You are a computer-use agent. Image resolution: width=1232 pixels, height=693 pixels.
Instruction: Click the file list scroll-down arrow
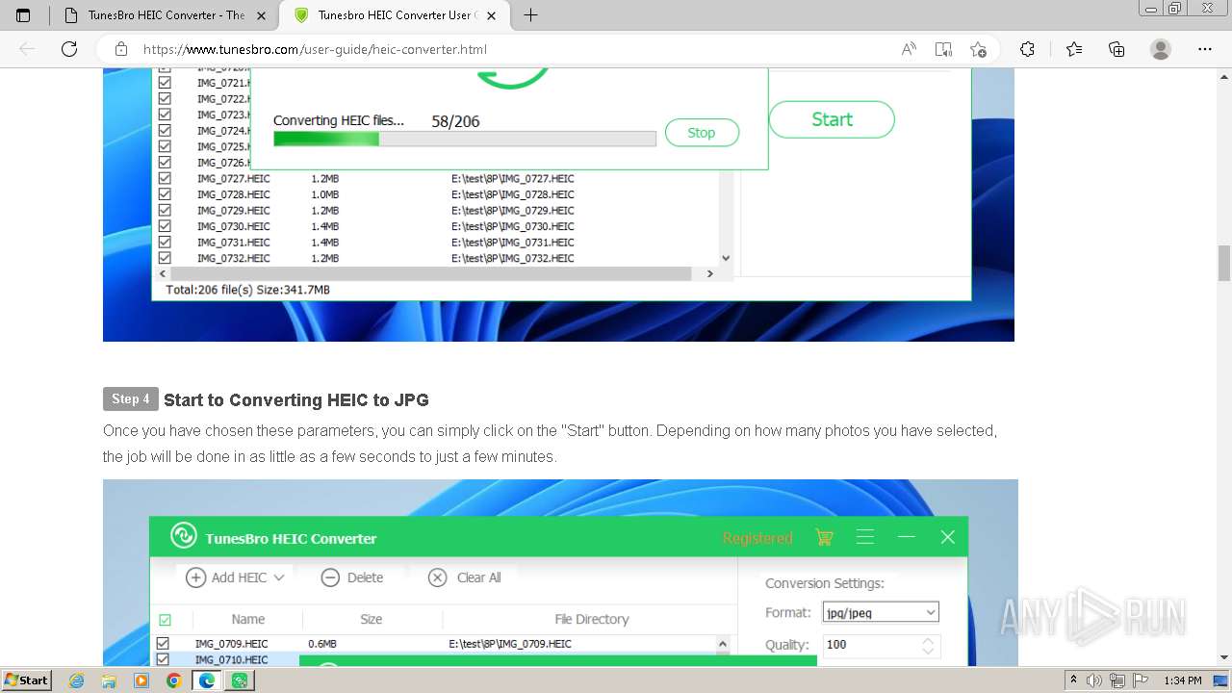click(x=726, y=258)
